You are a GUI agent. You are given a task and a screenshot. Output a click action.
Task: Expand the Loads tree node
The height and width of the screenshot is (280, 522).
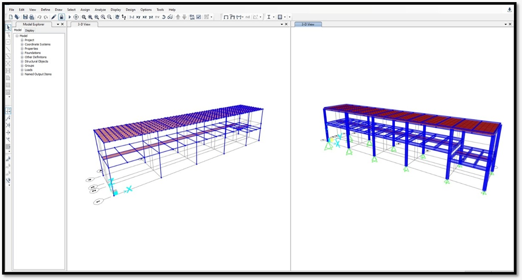click(22, 70)
